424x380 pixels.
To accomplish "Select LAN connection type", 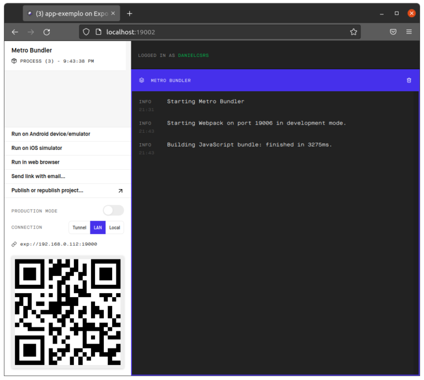I will click(98, 227).
